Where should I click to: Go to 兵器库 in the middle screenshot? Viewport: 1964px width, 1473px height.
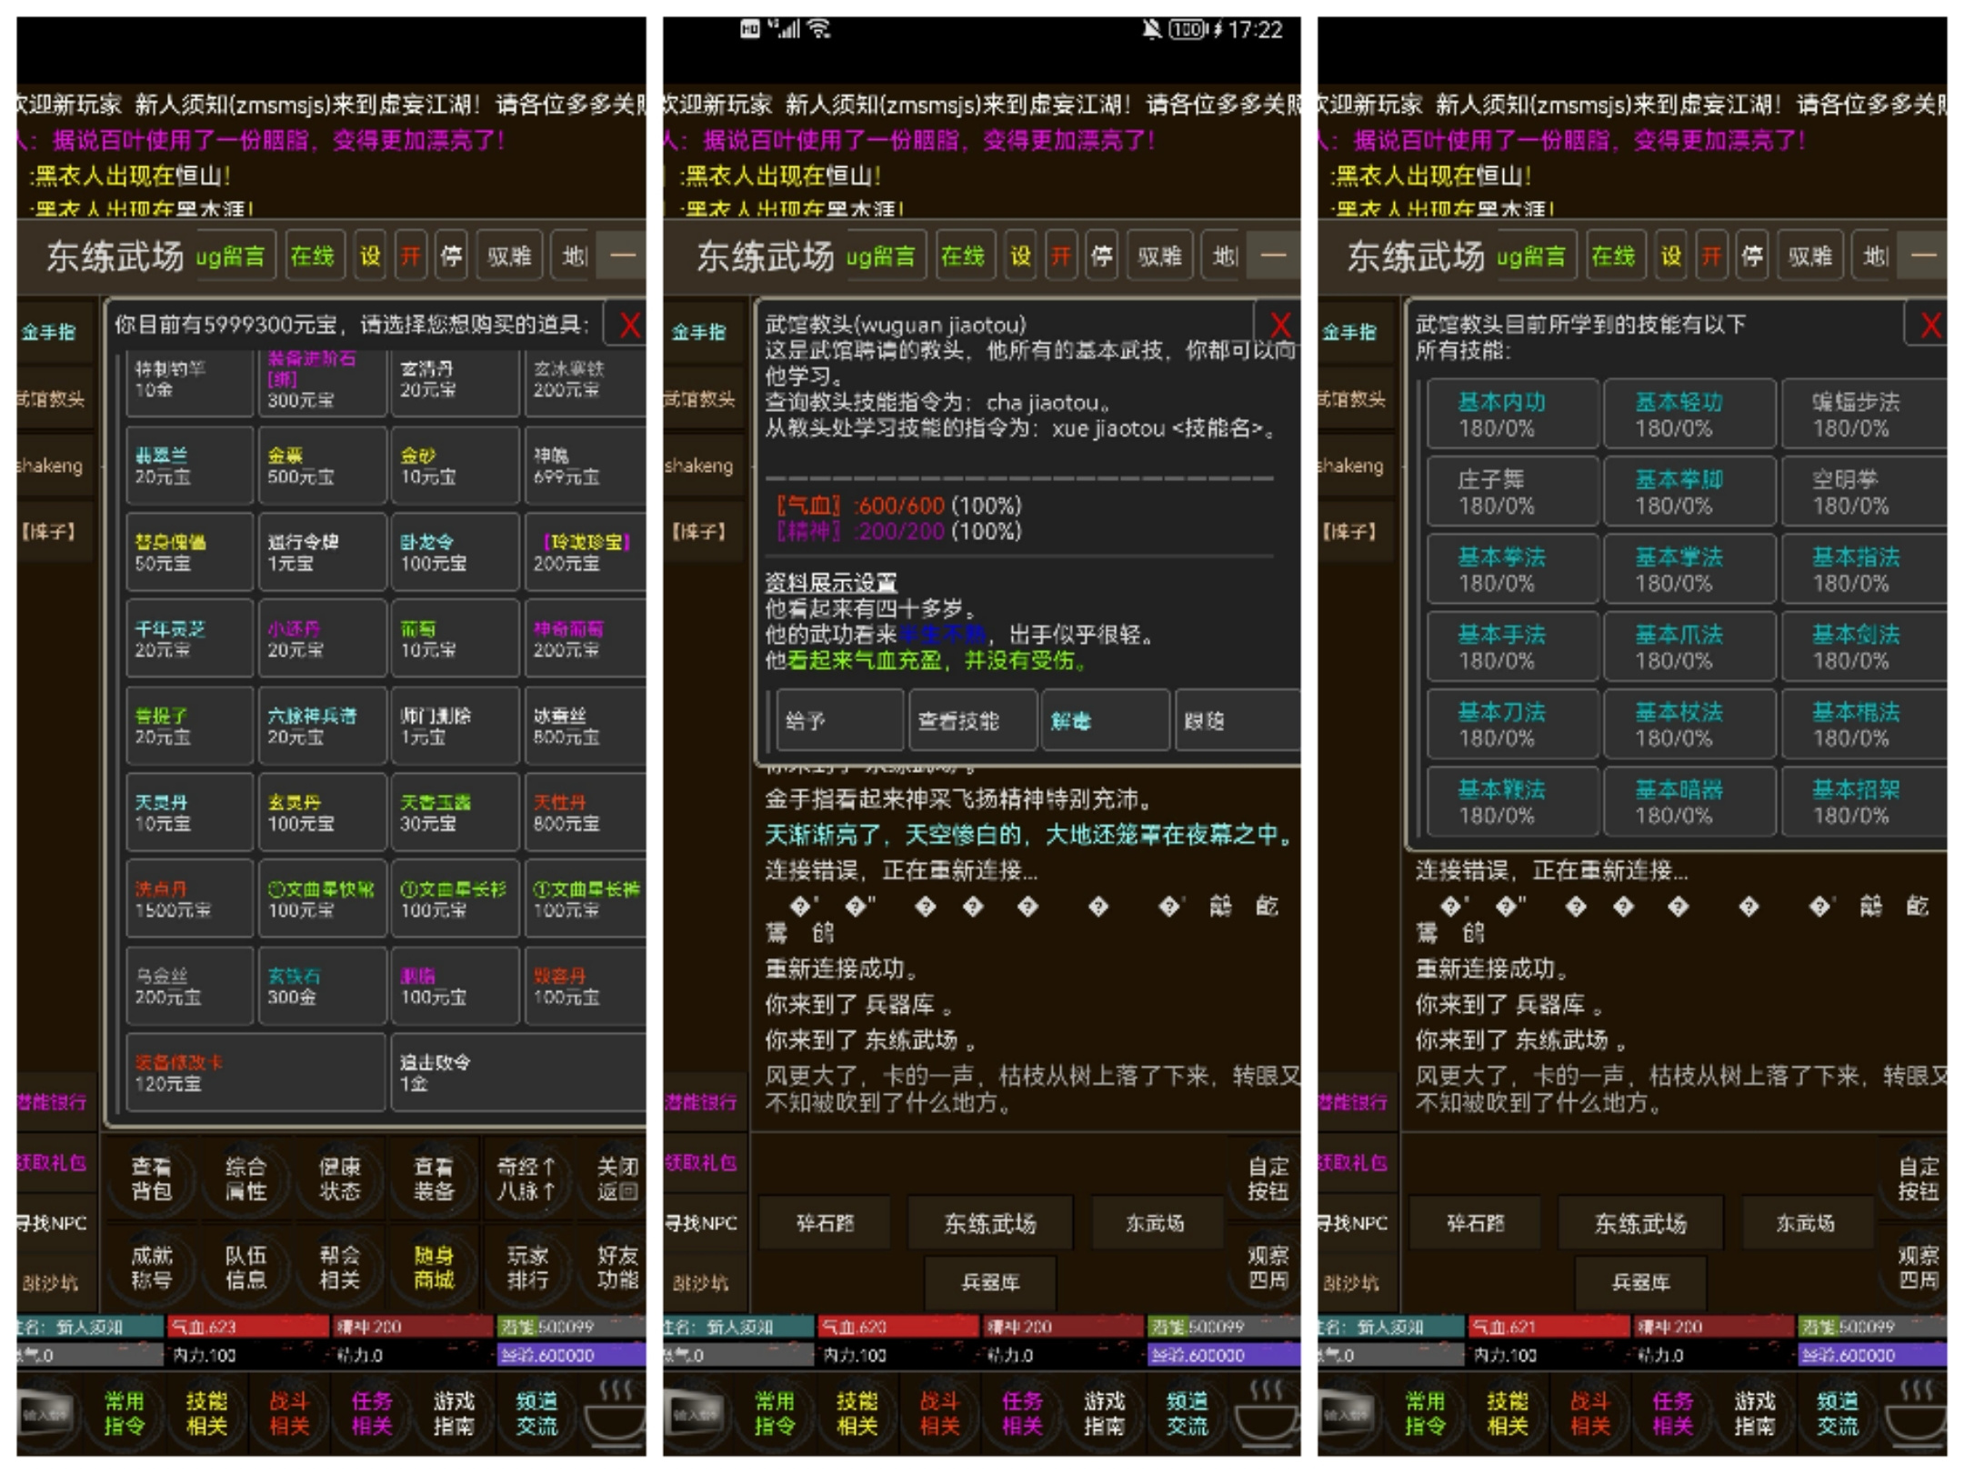pyautogui.click(x=990, y=1282)
